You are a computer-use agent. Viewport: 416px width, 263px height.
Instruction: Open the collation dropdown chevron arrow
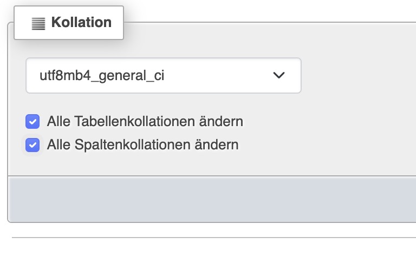click(279, 75)
